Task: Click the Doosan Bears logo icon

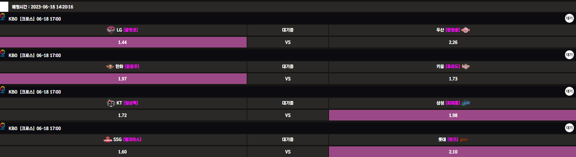Action: (465, 30)
